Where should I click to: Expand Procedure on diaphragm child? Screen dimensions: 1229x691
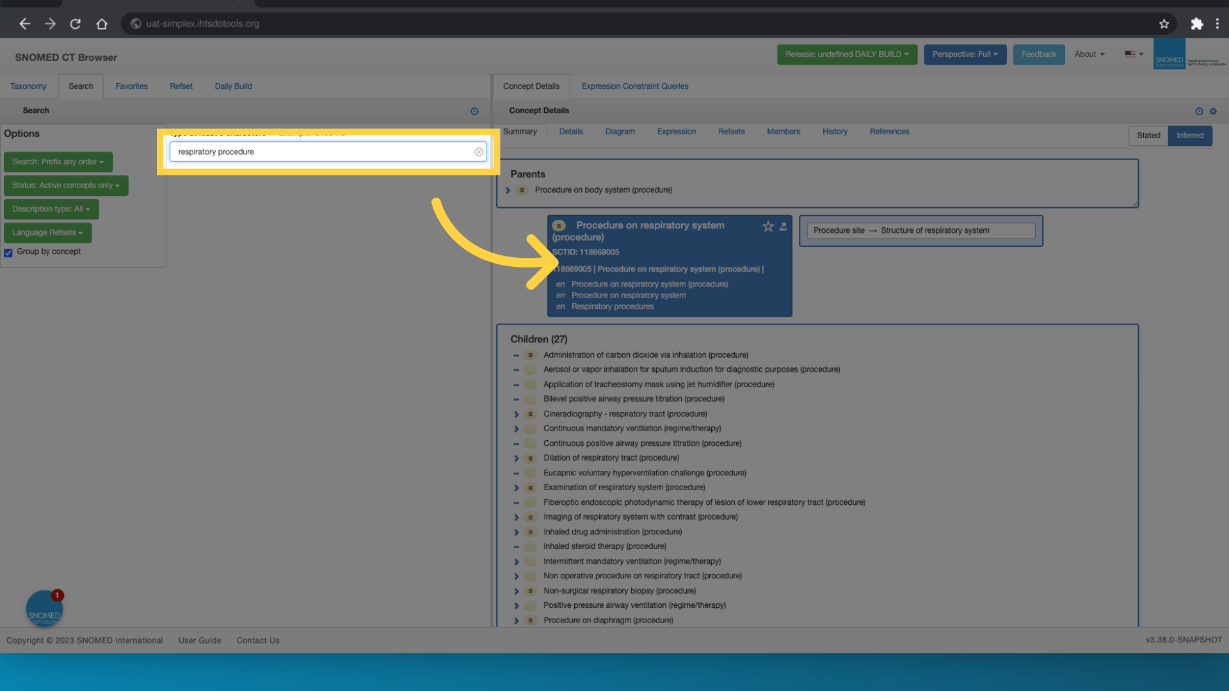pos(516,621)
